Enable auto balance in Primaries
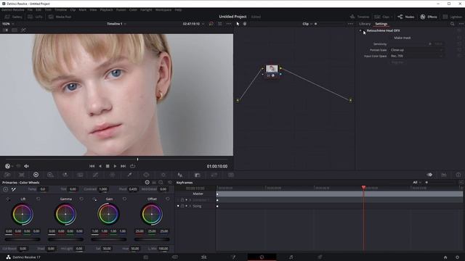This screenshot has width=465, height=261. coord(6,189)
